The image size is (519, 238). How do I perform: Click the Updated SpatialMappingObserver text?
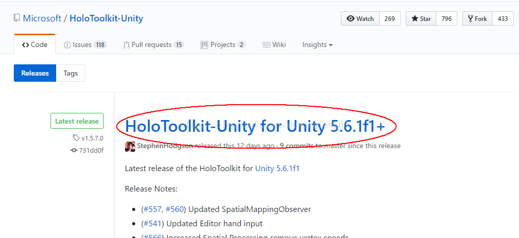(x=250, y=209)
